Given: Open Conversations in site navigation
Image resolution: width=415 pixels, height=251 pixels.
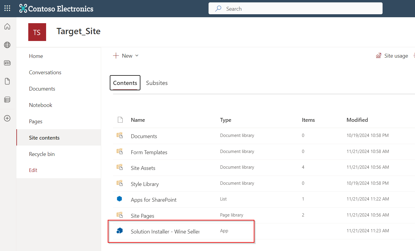Looking at the screenshot, I should 45,72.
